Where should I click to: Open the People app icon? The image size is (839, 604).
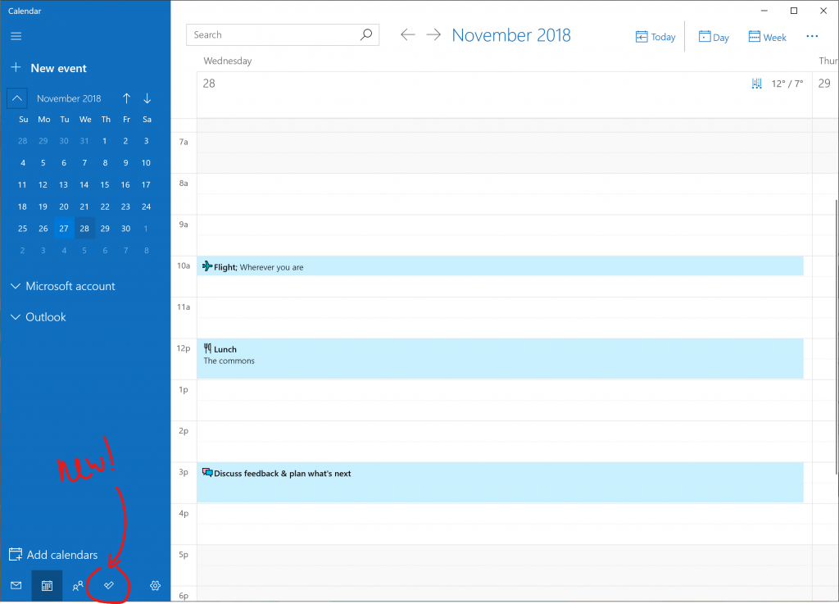[x=78, y=586]
